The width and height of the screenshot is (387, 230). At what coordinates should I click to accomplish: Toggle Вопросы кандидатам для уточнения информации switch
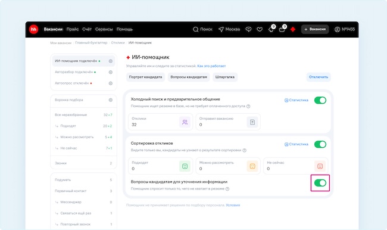coord(320,183)
